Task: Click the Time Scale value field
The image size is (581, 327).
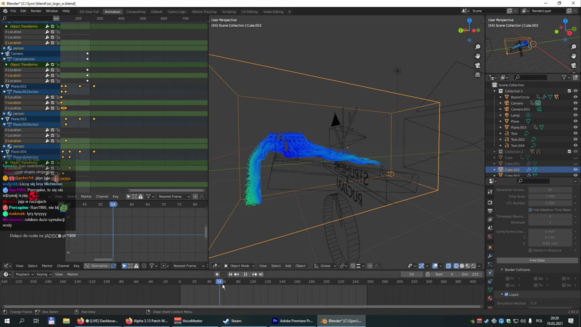Action: click(x=550, y=196)
